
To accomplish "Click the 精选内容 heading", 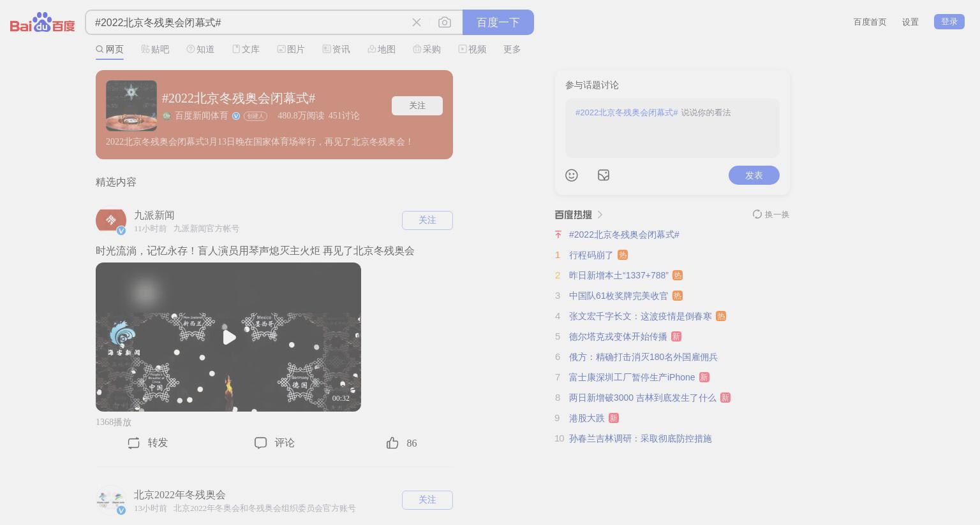I will tap(116, 182).
